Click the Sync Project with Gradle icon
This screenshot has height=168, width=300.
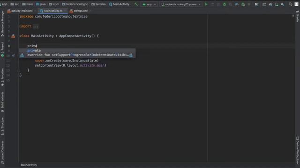270,4
